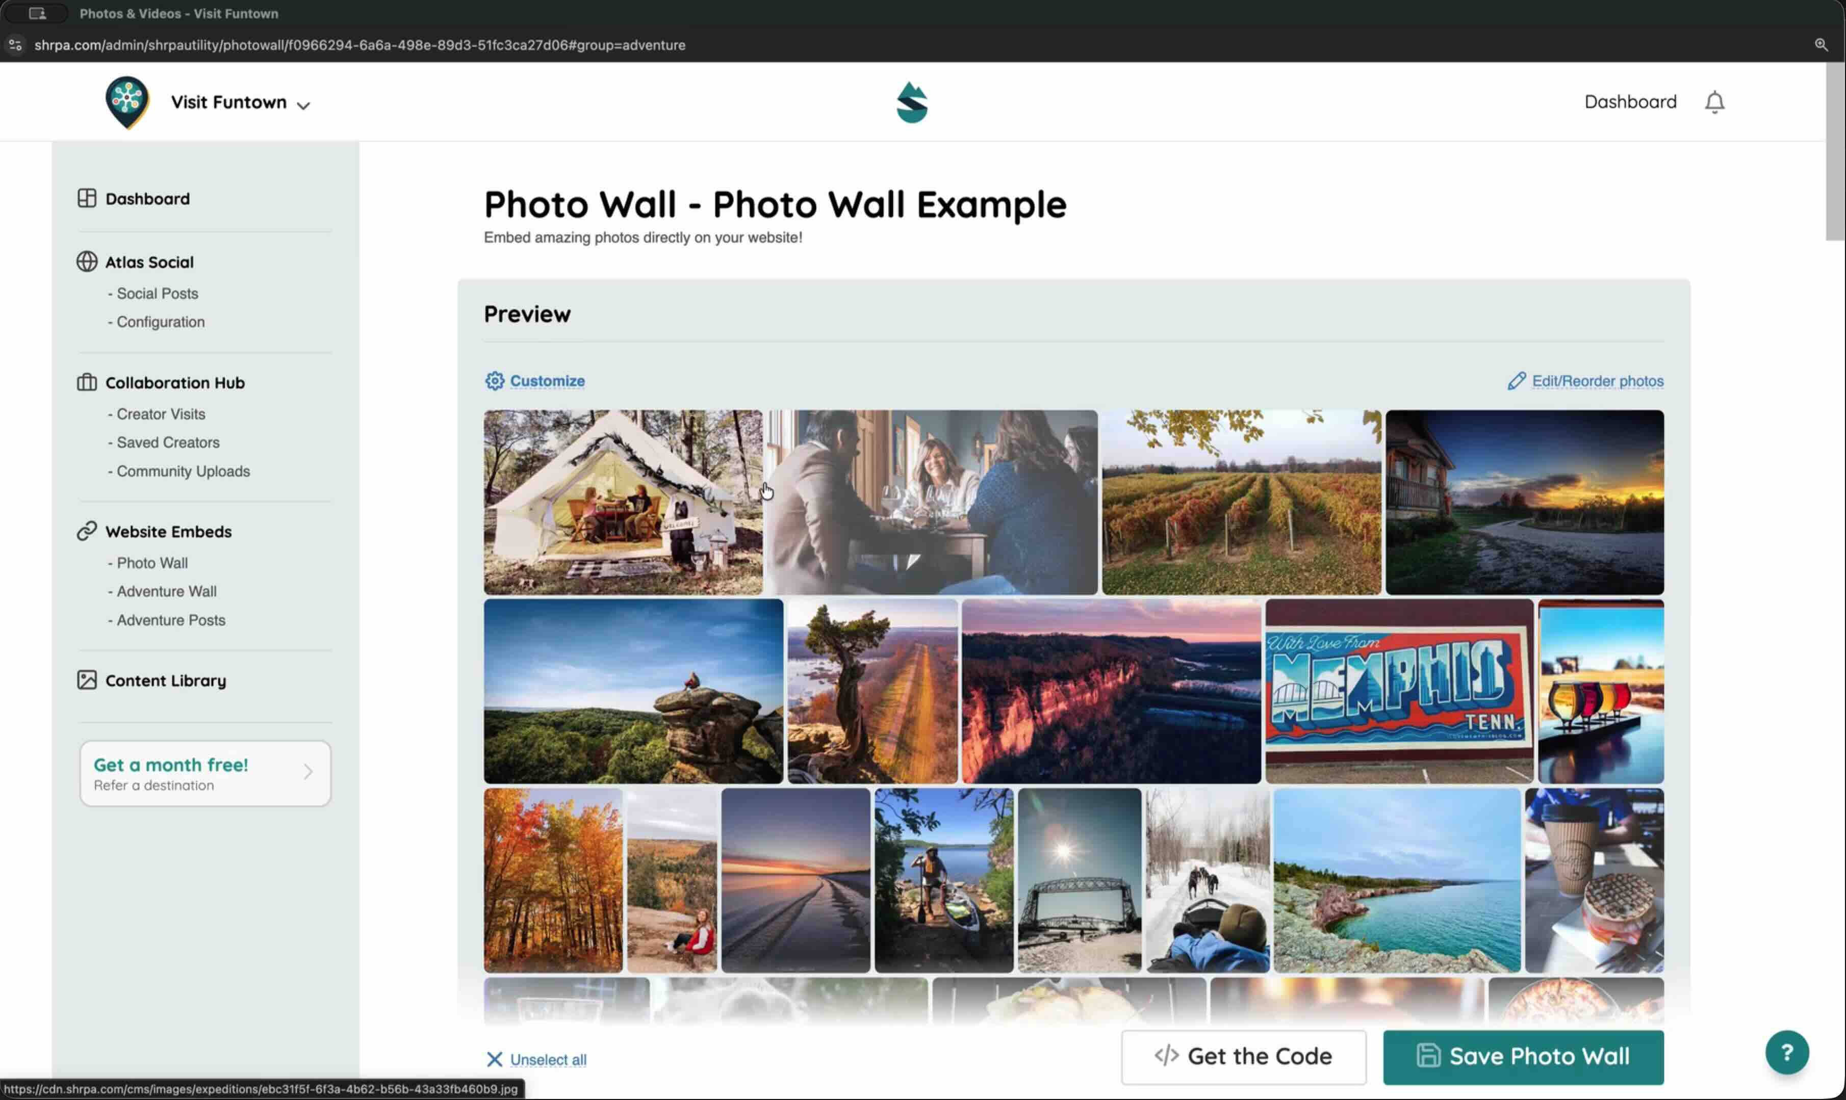Expand the Visit Funtown dropdown chevron
The width and height of the screenshot is (1846, 1100).
click(x=303, y=105)
